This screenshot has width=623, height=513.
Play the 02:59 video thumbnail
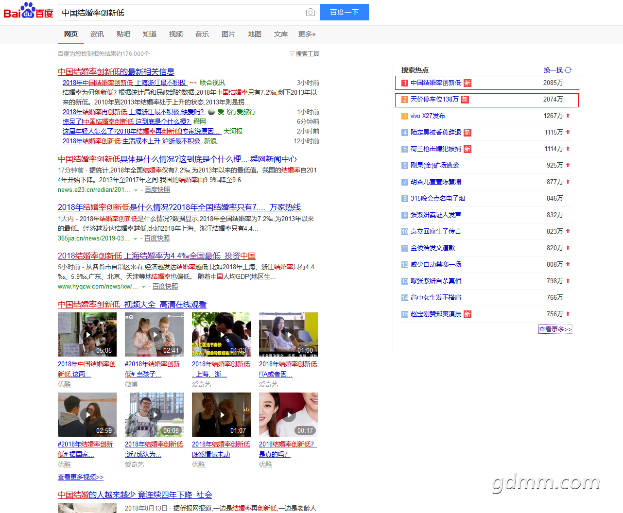[87, 414]
